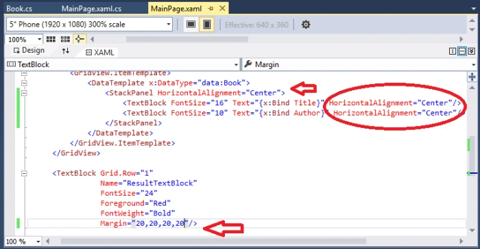Click code editor scroll up arrow
Viewport: 480px width, 249px height.
coord(472,88)
